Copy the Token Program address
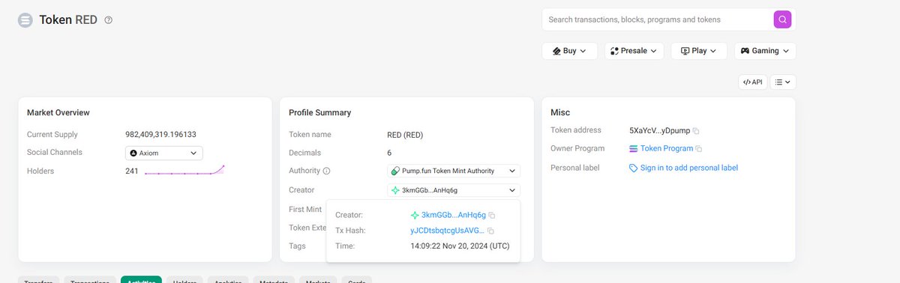This screenshot has width=900, height=283. [699, 149]
